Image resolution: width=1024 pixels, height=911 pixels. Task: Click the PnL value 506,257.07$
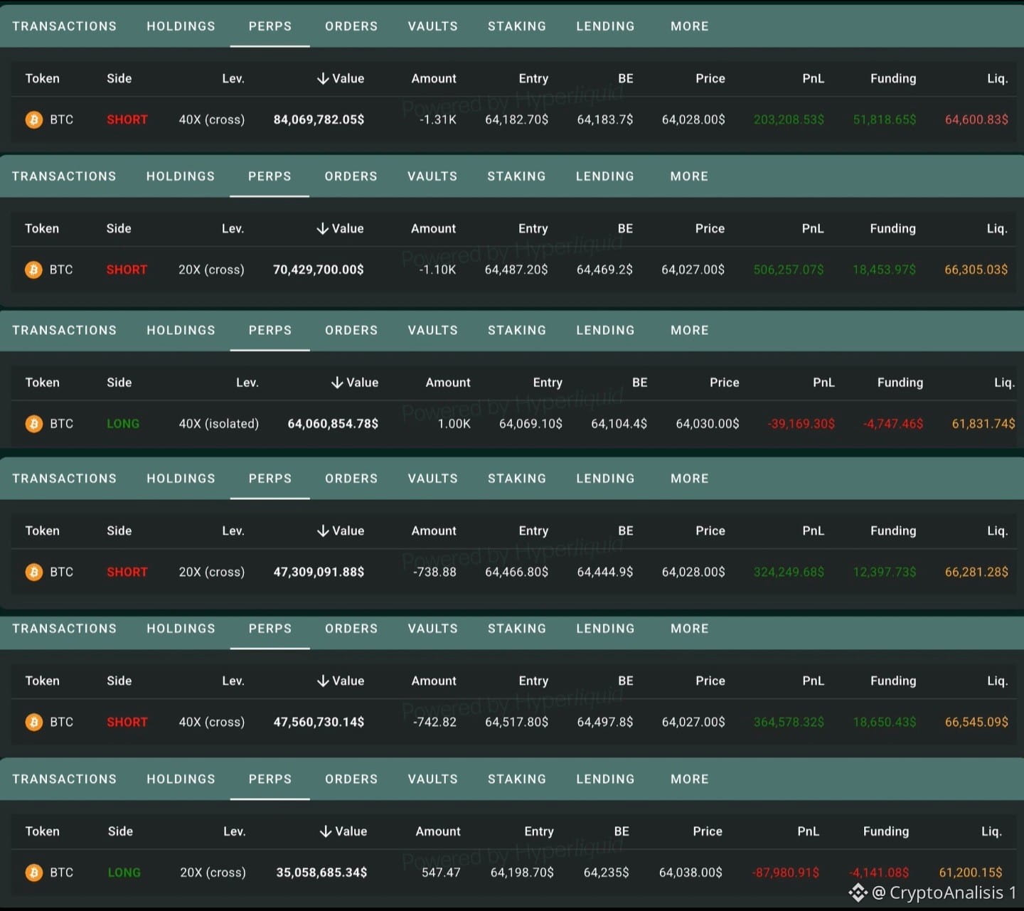pos(789,270)
